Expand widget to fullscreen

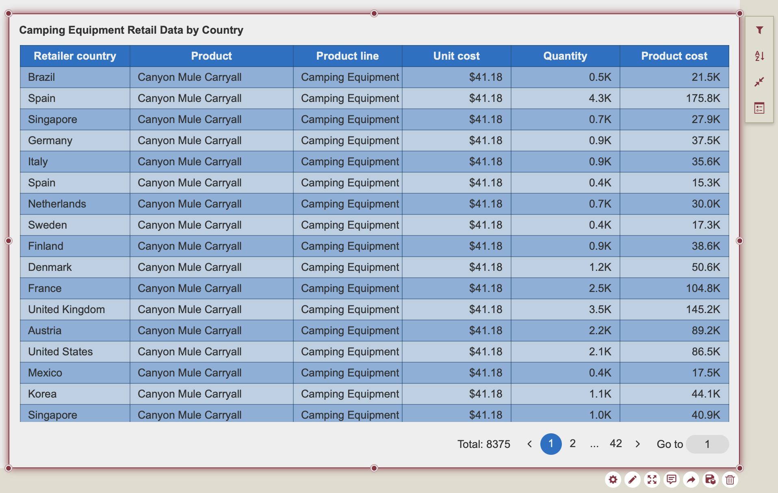652,480
